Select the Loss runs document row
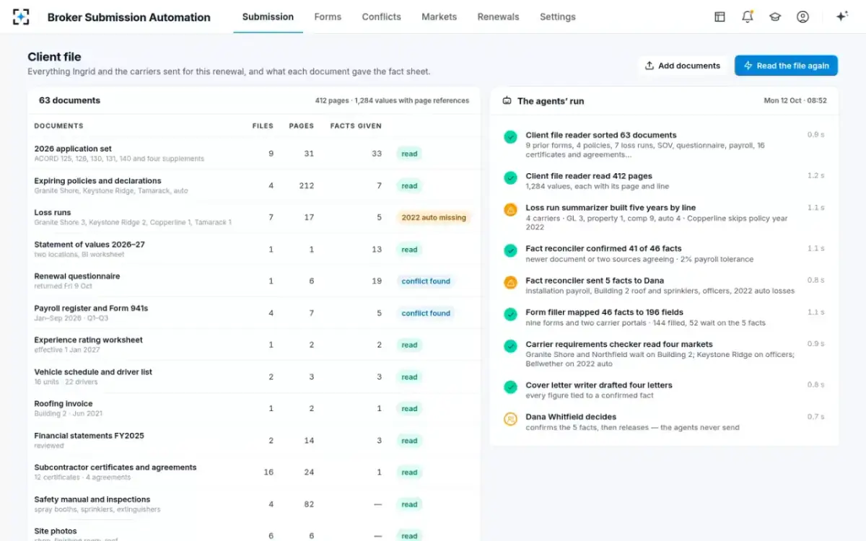The width and height of the screenshot is (866, 541). pyautogui.click(x=254, y=217)
